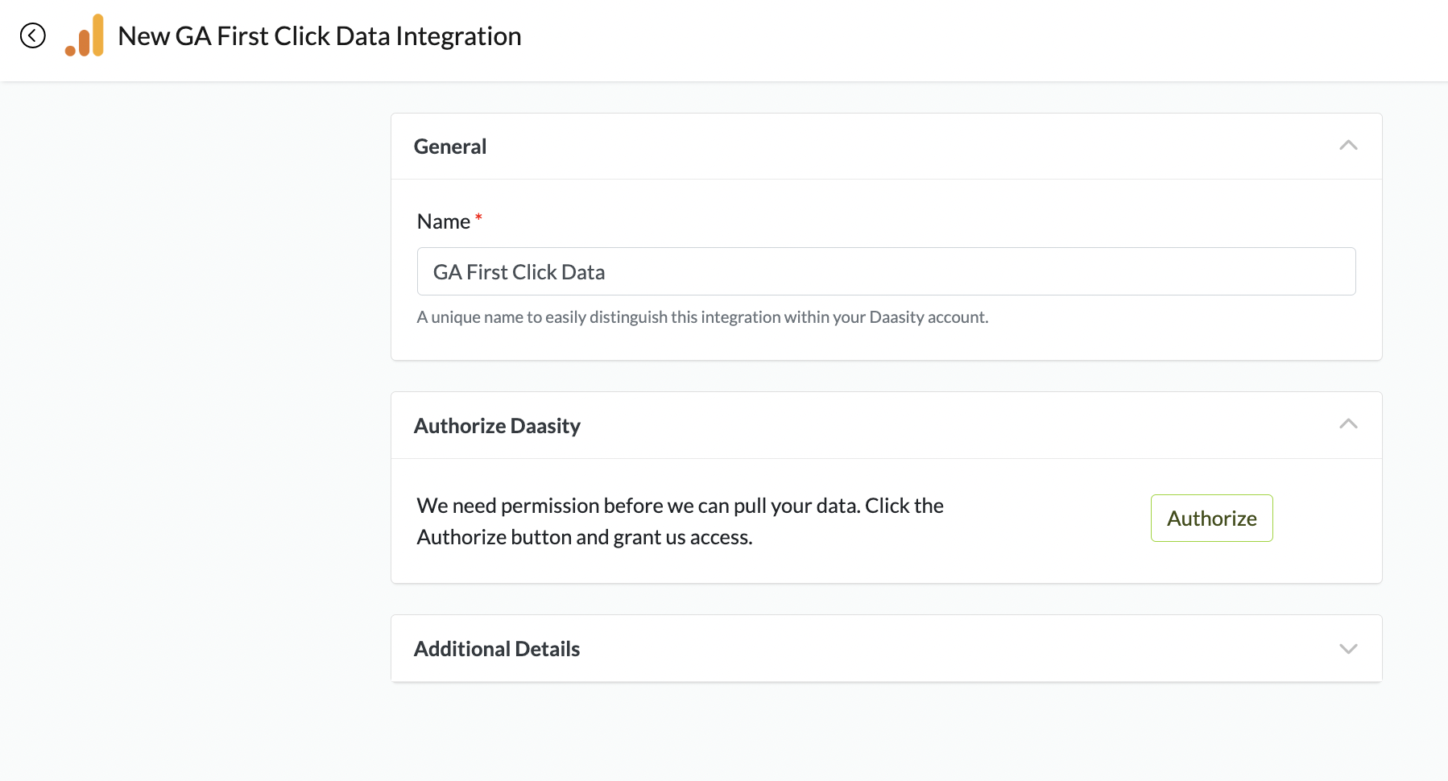Click the back arrow icon
Image resolution: width=1448 pixels, height=781 pixels.
(33, 35)
